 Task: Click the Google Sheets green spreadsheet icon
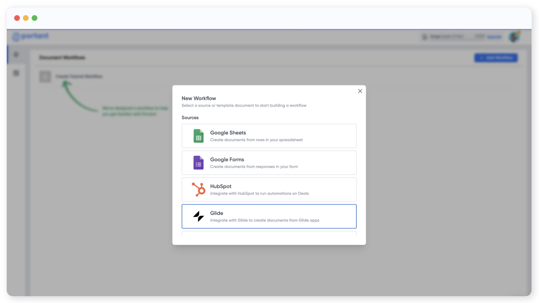[x=198, y=136]
